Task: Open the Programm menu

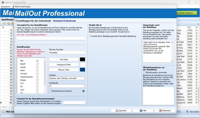Action: 6,6
